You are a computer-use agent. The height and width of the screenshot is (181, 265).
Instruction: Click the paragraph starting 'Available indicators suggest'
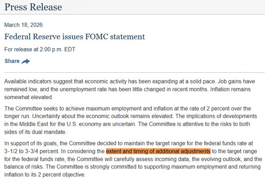click(132, 89)
